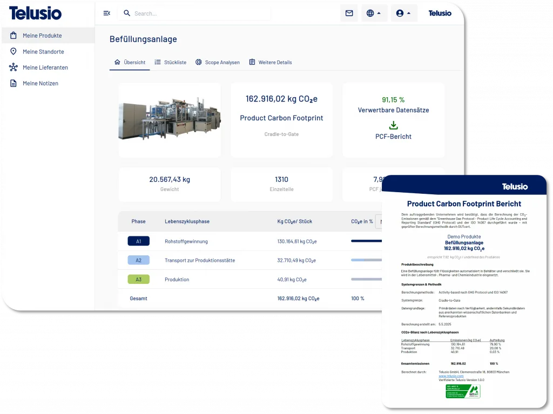
Task: Click the location pin icon beside Meine Standorte
Action: tap(14, 51)
